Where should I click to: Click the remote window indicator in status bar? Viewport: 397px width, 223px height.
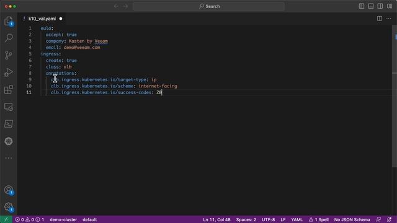(x=6, y=219)
